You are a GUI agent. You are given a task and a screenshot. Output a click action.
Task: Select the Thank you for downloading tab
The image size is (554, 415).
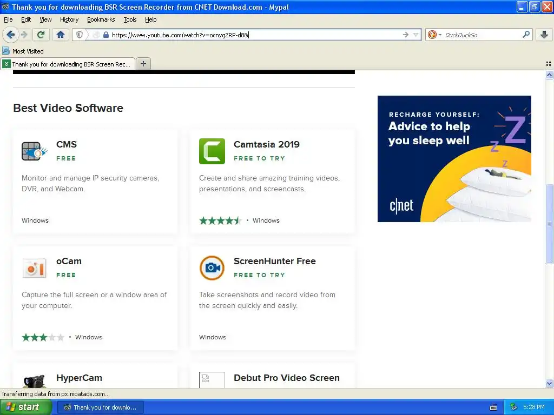click(68, 64)
